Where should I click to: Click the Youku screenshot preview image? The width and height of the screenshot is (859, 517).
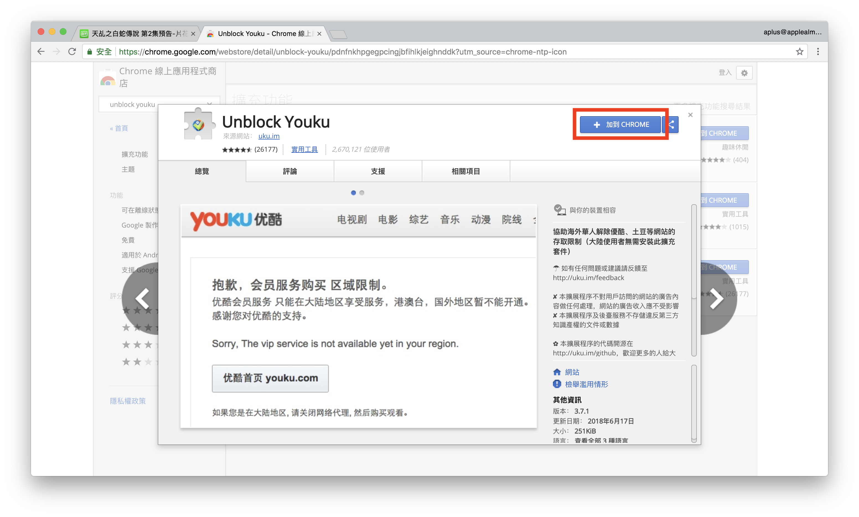click(358, 316)
